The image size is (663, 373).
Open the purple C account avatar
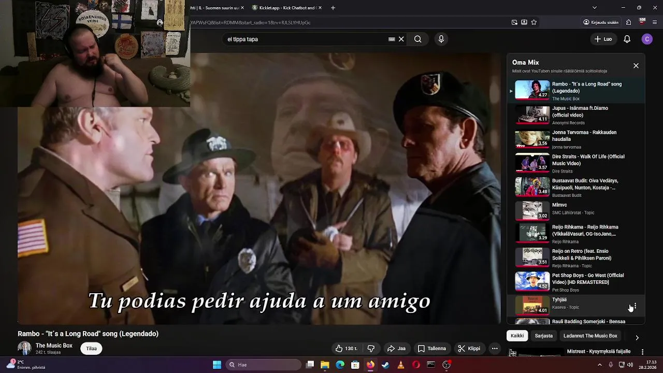(x=646, y=39)
